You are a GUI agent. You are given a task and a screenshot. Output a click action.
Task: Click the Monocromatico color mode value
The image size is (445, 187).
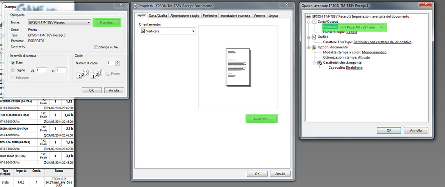374,52
